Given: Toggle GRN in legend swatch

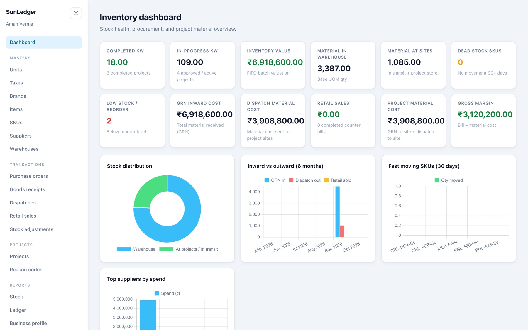Looking at the screenshot, I should 267,180.
